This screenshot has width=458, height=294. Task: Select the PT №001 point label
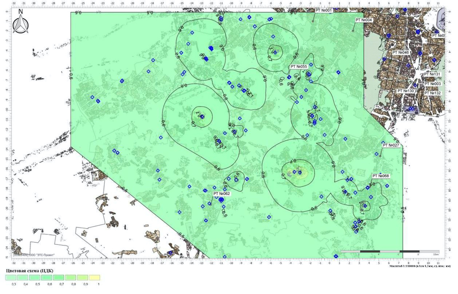324,10
